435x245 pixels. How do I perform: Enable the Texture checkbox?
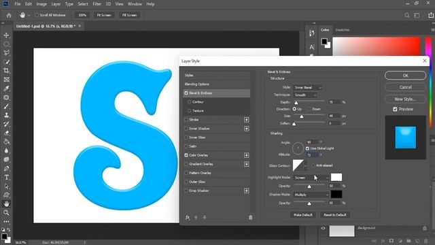189,111
